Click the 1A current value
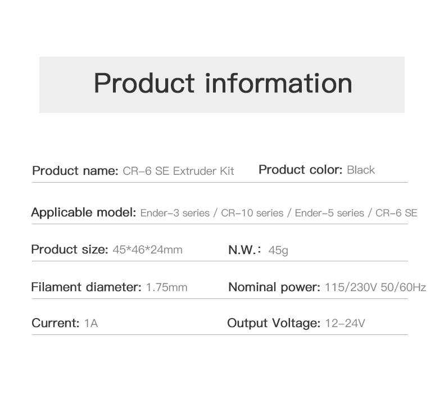The height and width of the screenshot is (408, 444). click(91, 323)
